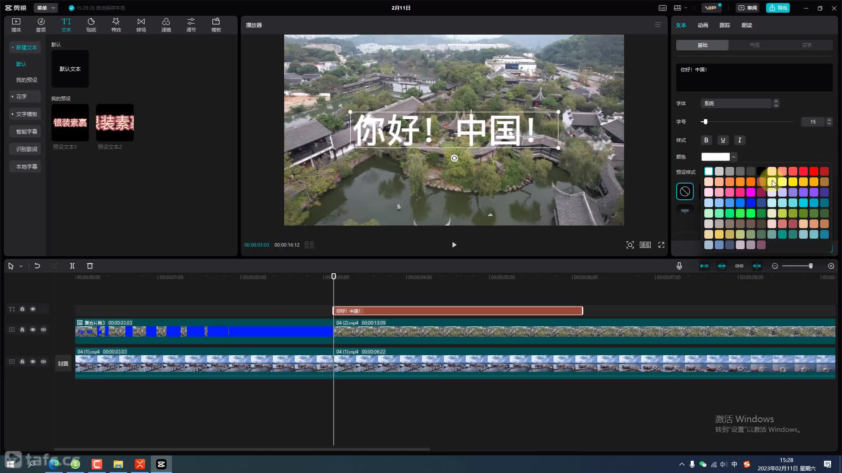Switch to the 朗读 read-aloud tab

tap(747, 25)
